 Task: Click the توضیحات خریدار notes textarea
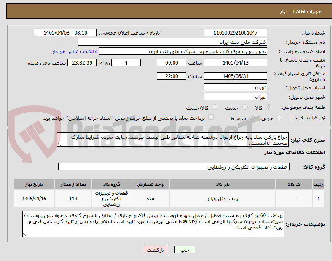coord(153,224)
